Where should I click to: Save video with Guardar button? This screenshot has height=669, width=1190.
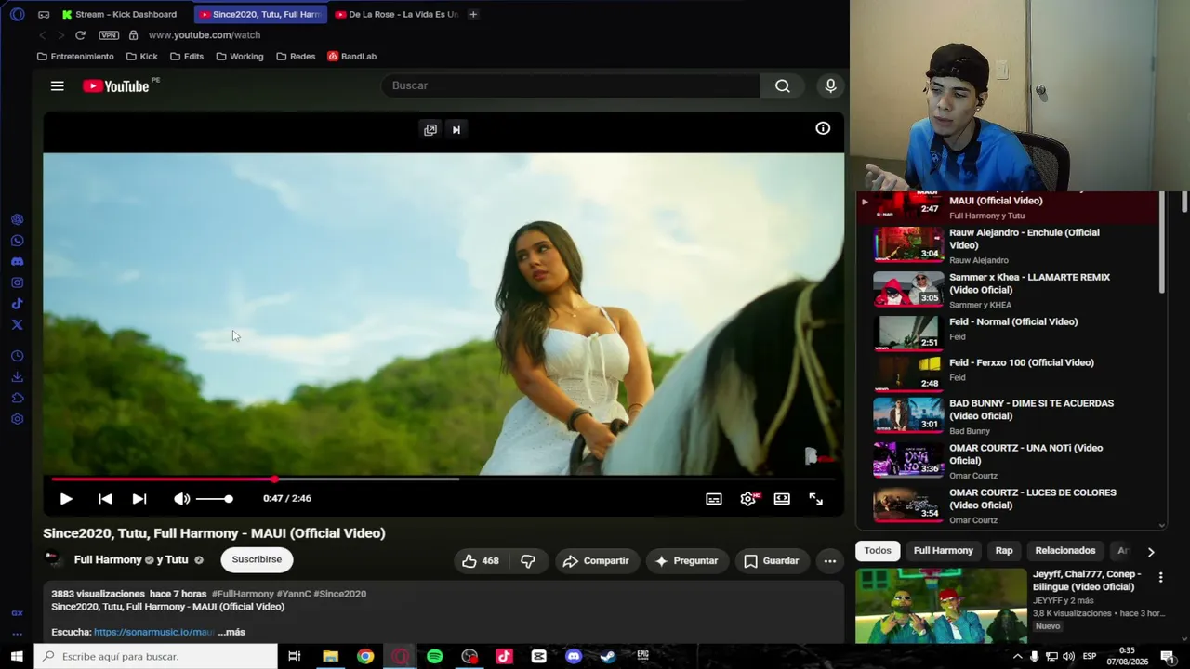(x=772, y=560)
